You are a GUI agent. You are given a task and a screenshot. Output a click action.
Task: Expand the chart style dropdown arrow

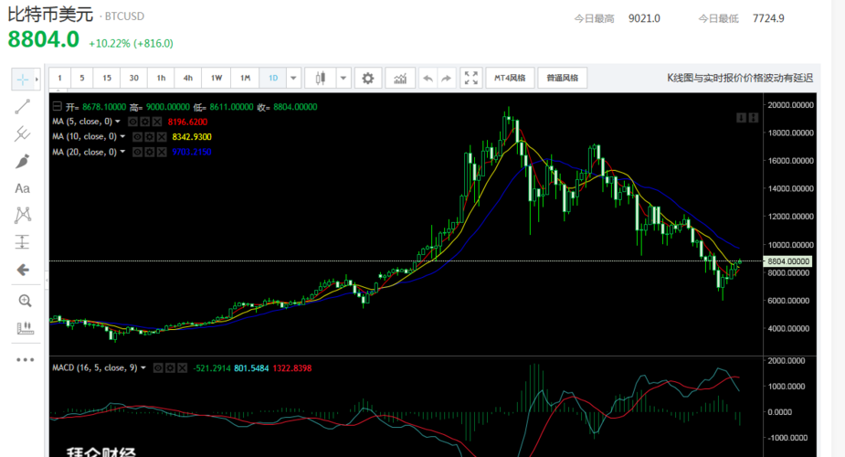click(x=343, y=78)
